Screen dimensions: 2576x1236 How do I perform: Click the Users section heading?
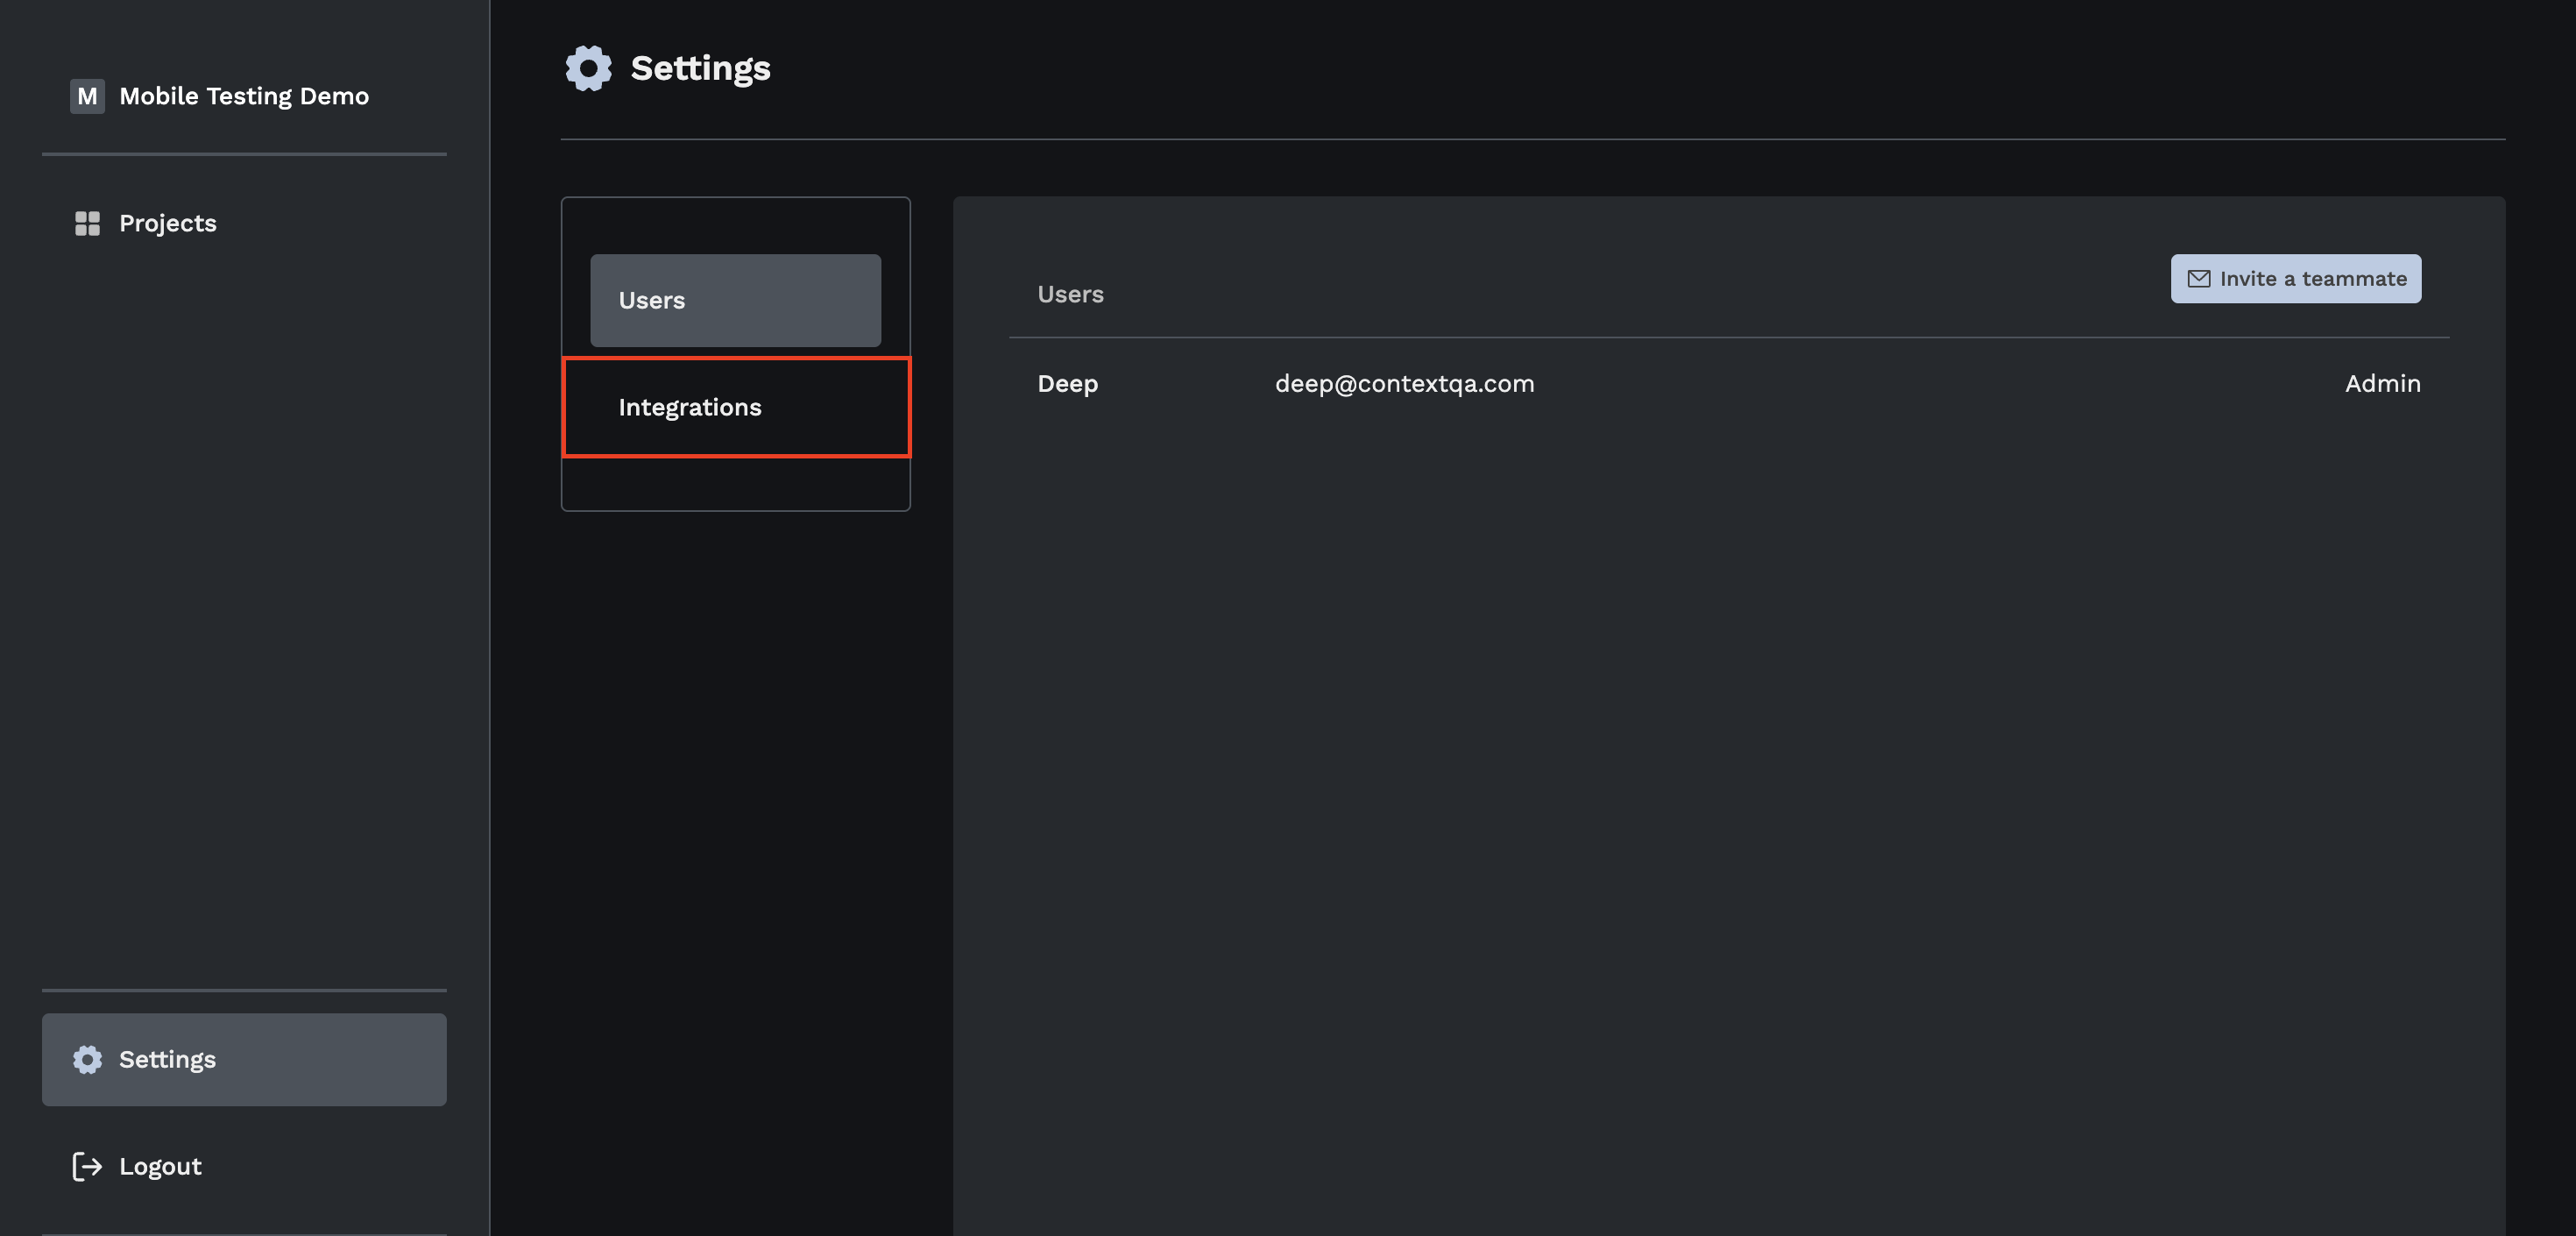click(1070, 295)
